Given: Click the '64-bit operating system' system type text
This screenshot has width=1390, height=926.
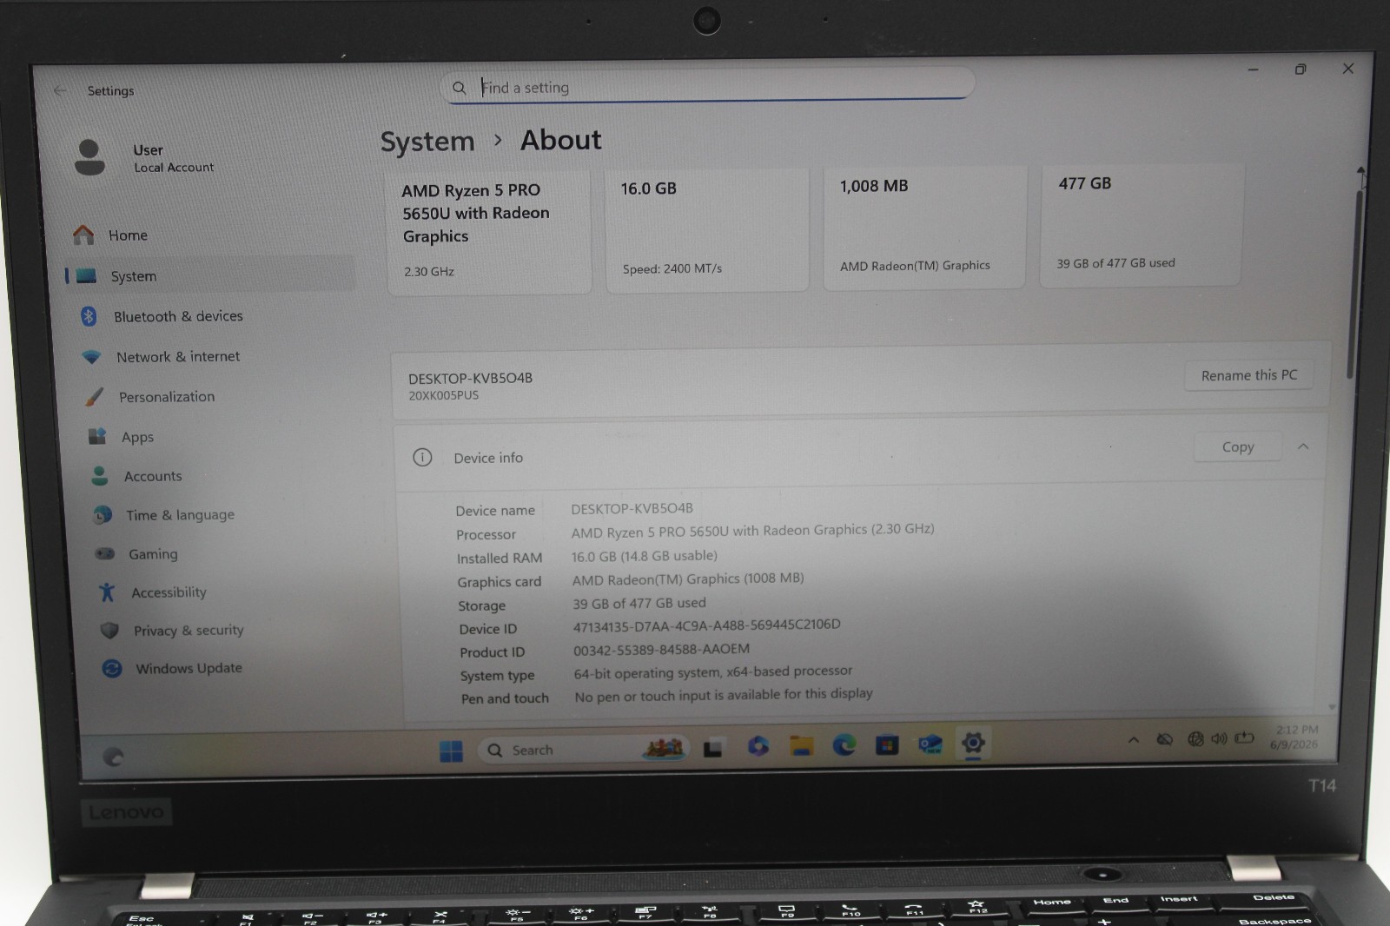Looking at the screenshot, I should point(712,671).
